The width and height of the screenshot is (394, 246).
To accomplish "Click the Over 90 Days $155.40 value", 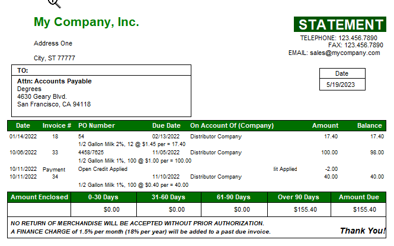I will tap(305, 210).
